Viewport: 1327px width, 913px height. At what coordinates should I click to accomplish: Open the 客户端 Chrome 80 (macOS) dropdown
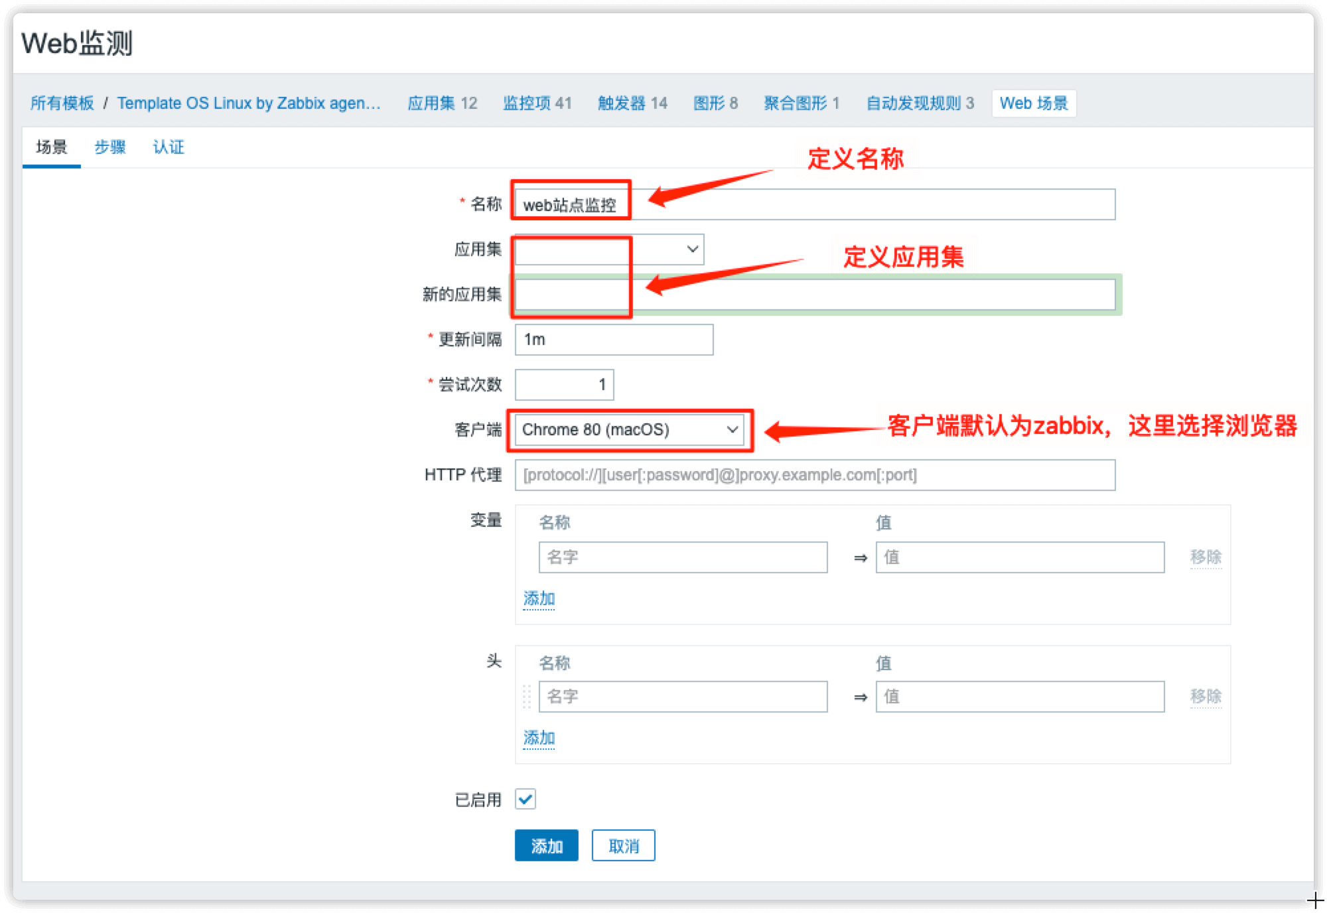[630, 430]
